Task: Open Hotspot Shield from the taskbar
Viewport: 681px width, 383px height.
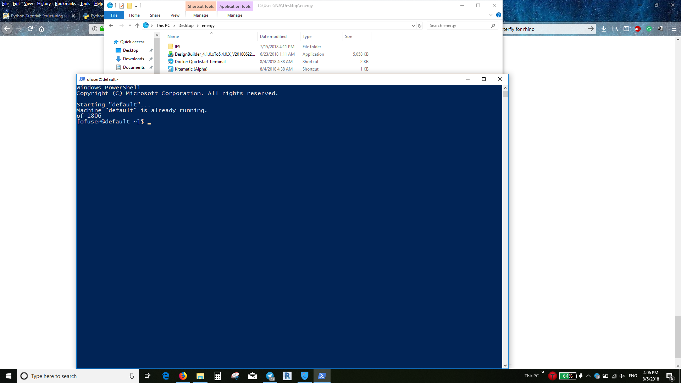Action: tap(304, 376)
